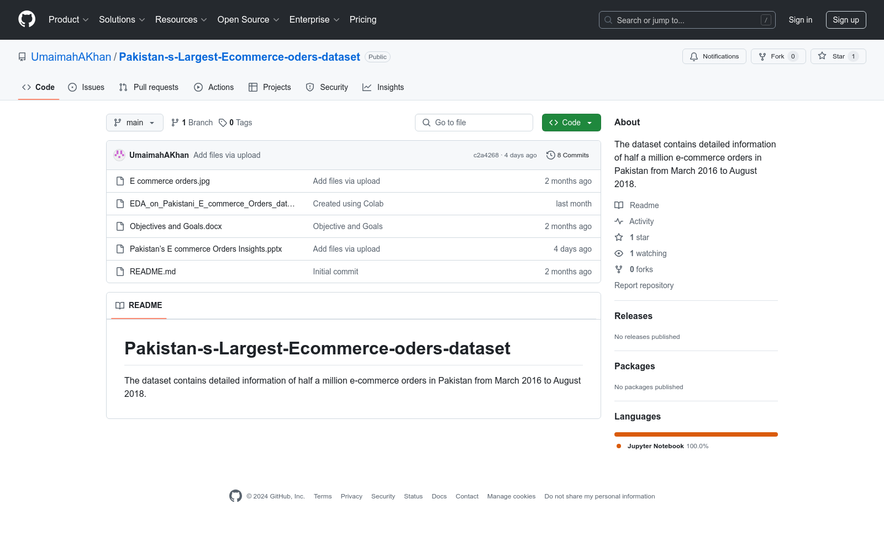This screenshot has width=884, height=552.
Task: Star this repository
Action: click(x=838, y=56)
